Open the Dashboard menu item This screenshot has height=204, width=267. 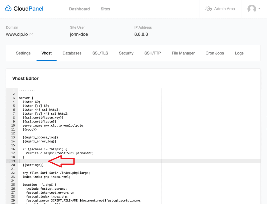point(79,9)
